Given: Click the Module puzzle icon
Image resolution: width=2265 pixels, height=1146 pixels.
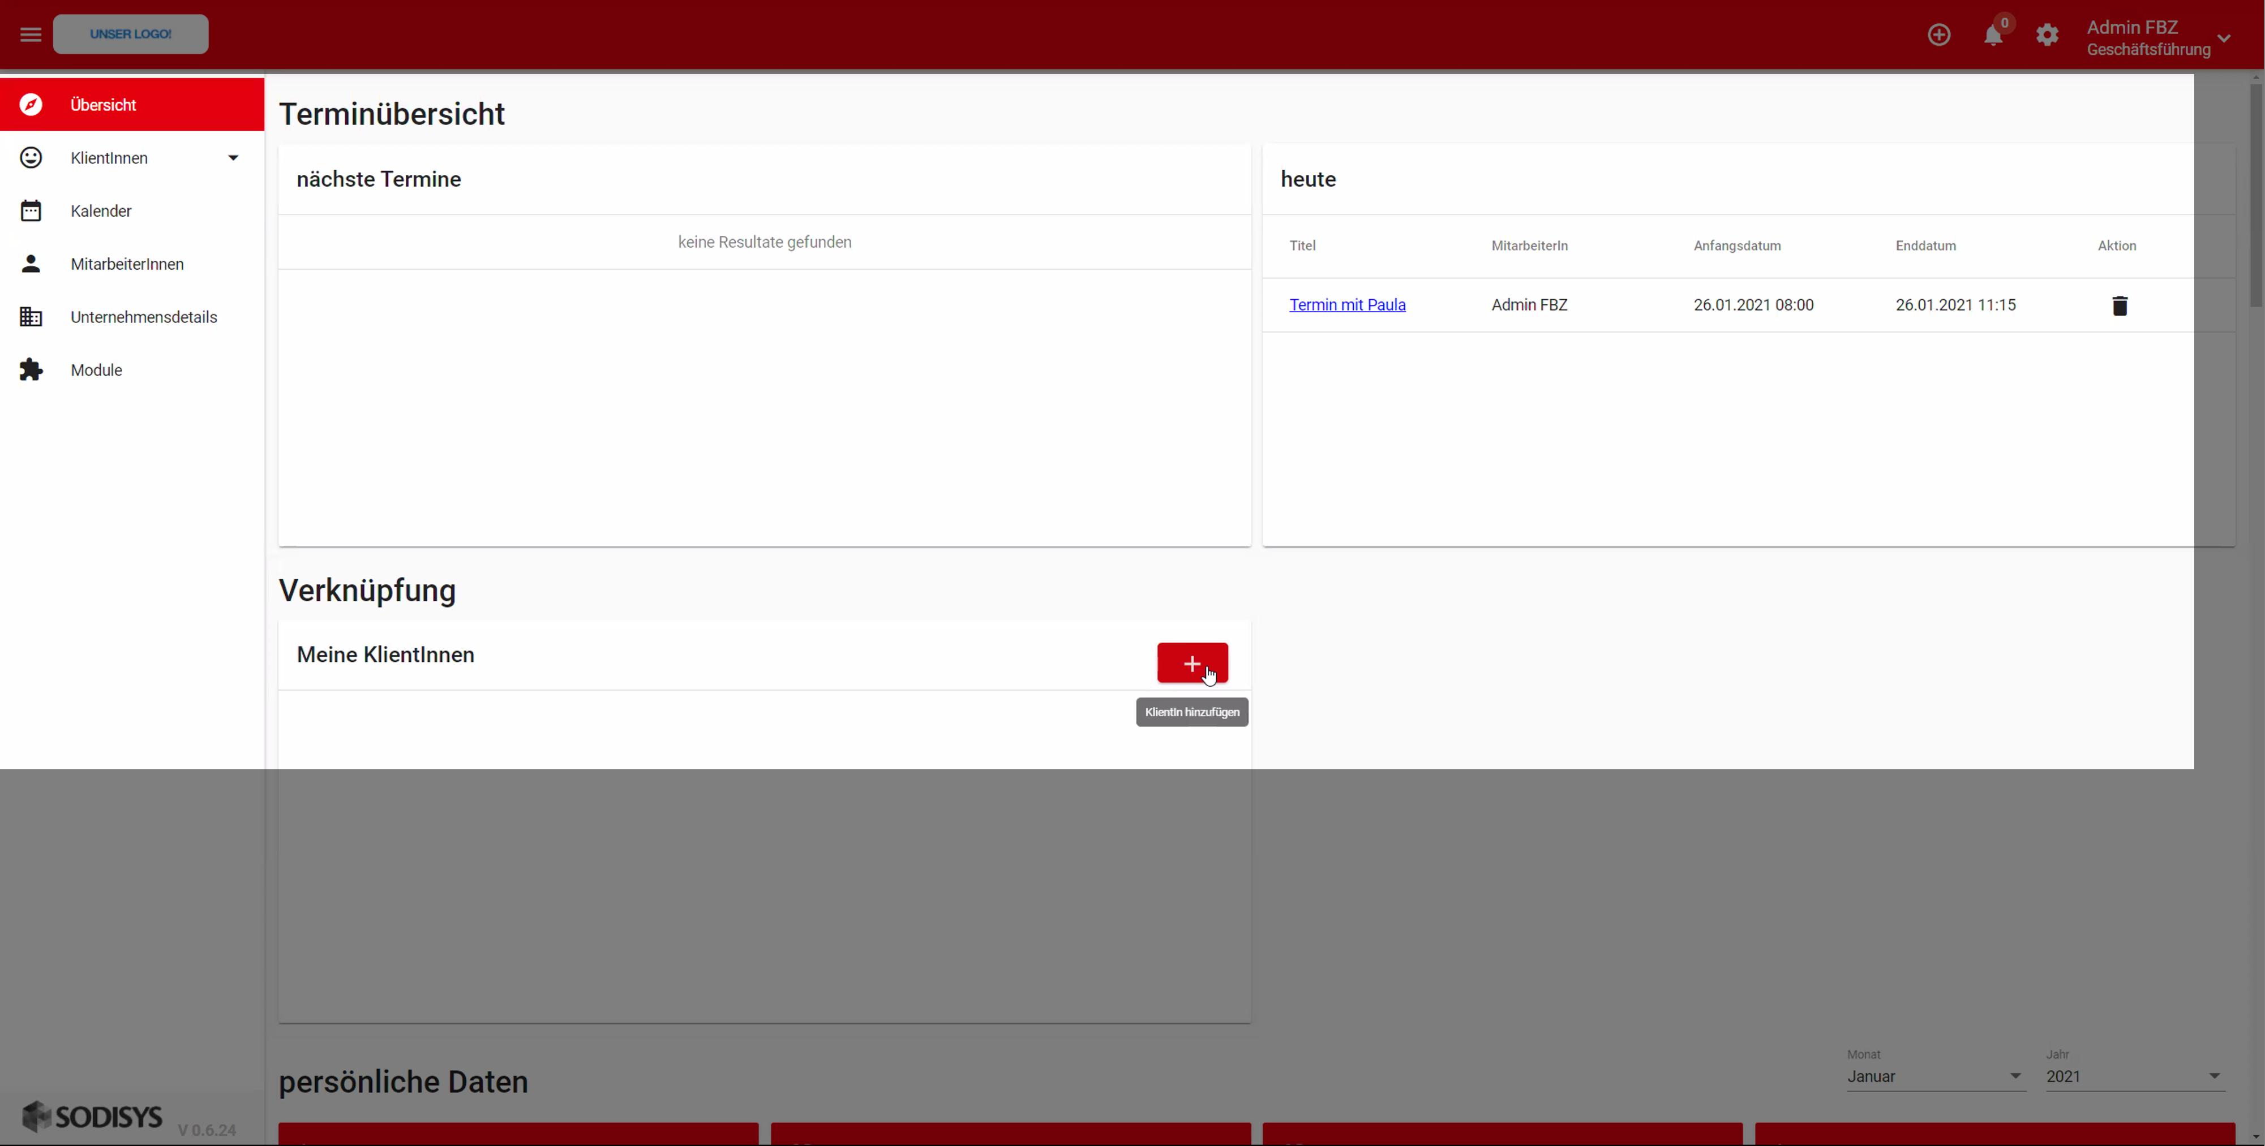Looking at the screenshot, I should (x=31, y=370).
